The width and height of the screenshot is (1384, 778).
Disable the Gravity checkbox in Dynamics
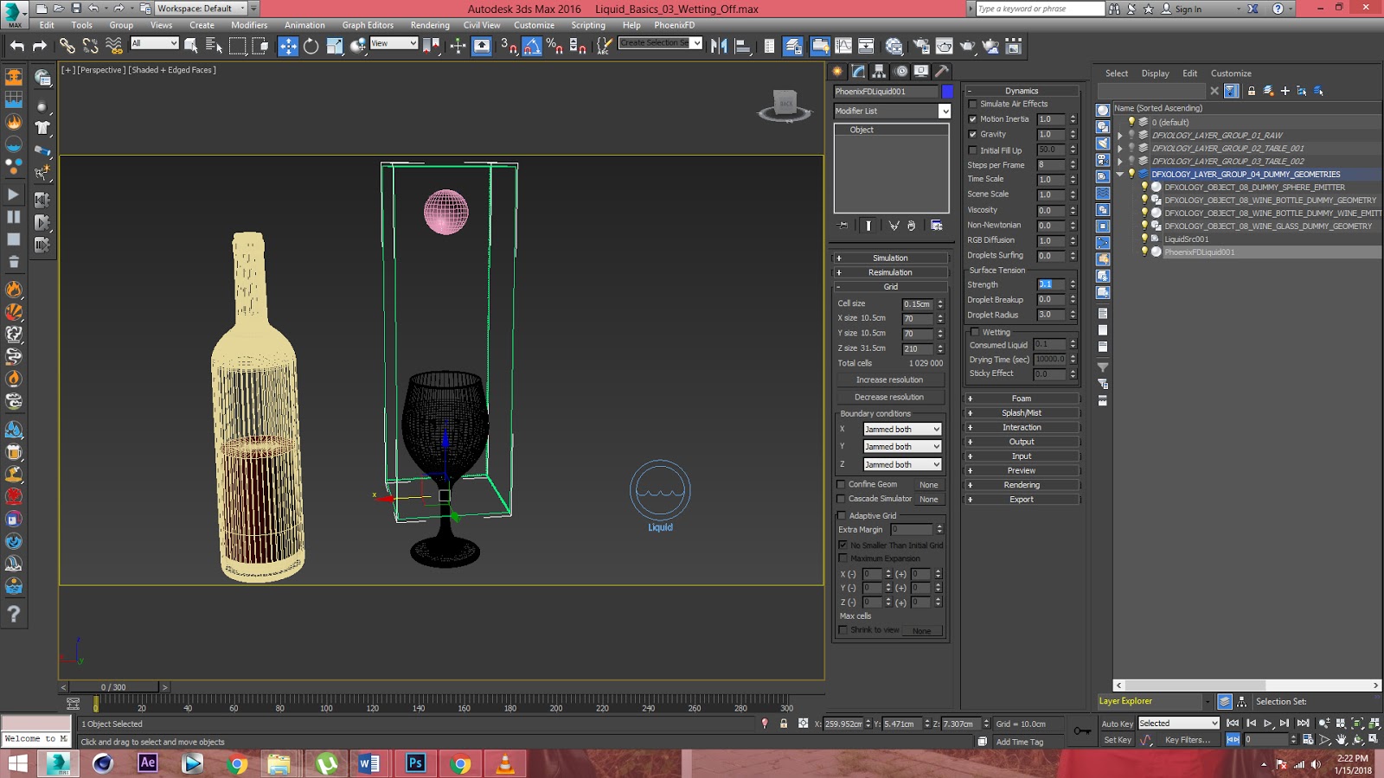(974, 134)
